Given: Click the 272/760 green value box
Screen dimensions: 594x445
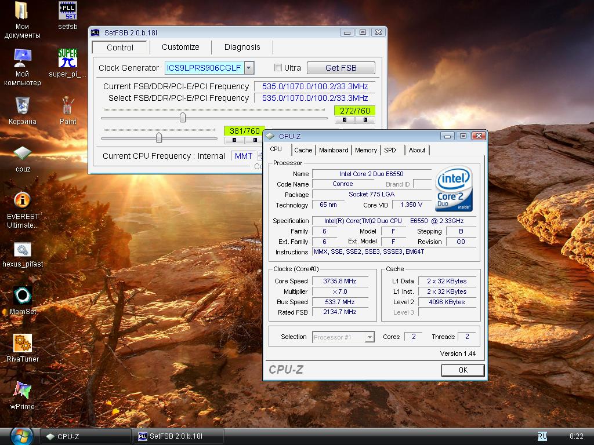Looking at the screenshot, I should pos(354,111).
